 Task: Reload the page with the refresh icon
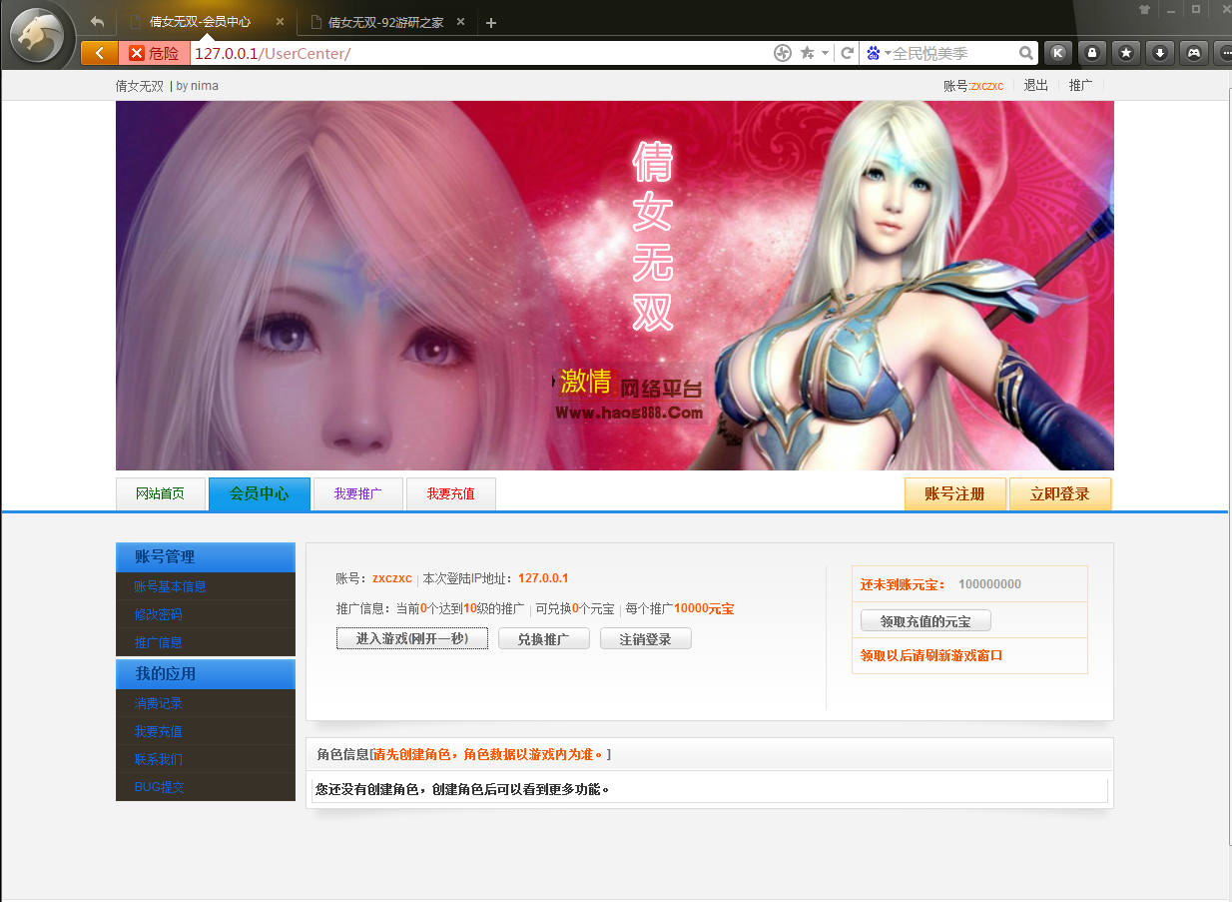(x=847, y=53)
